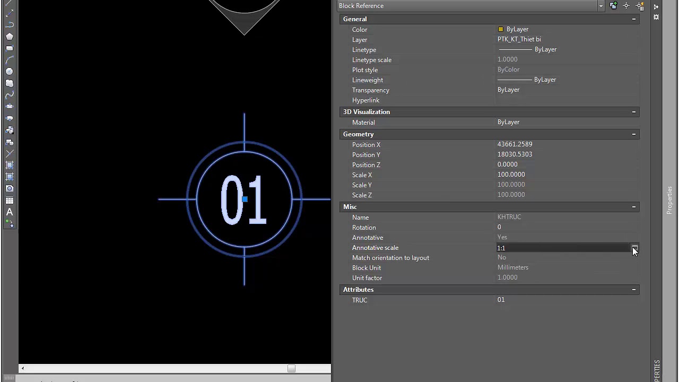The width and height of the screenshot is (679, 382).
Task: Select the Multiline Text tool
Action: [x=10, y=212]
